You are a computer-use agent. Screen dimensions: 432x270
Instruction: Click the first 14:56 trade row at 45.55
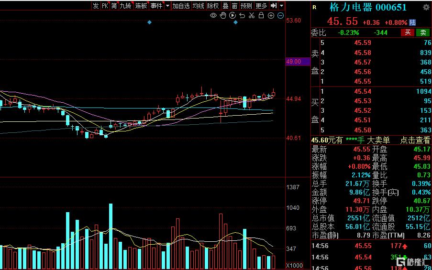click(371, 246)
